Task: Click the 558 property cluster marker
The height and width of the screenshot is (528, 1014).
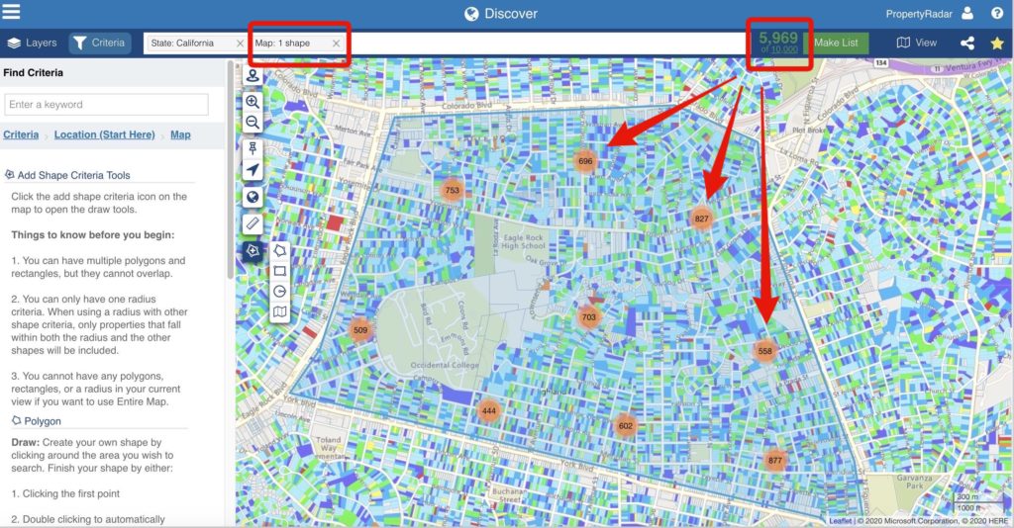Action: pos(765,352)
